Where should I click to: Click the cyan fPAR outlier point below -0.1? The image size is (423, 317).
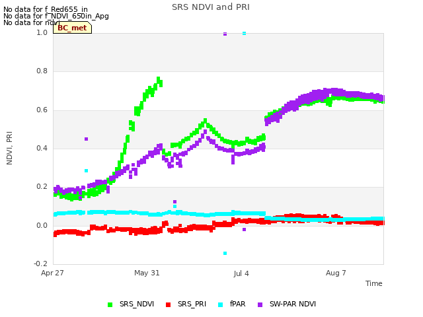coord(225,253)
